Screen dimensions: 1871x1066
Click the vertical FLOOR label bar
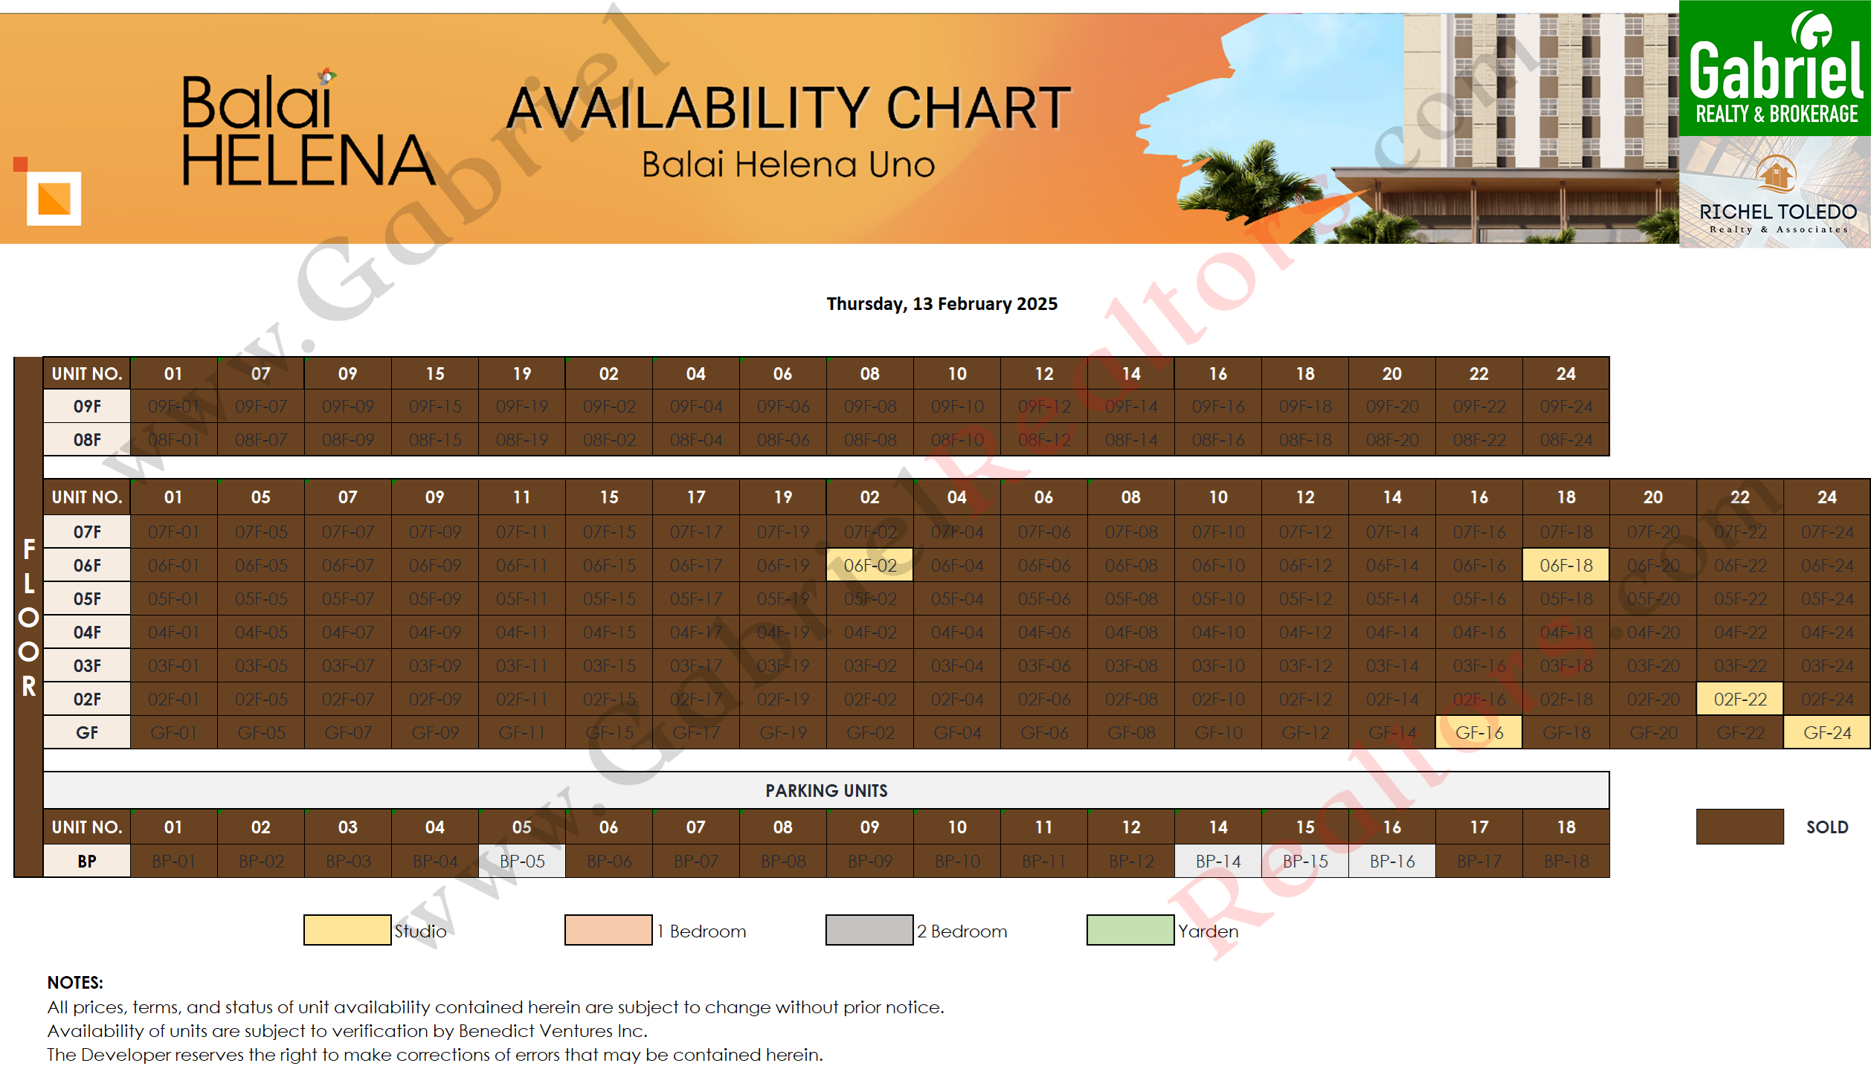28,617
